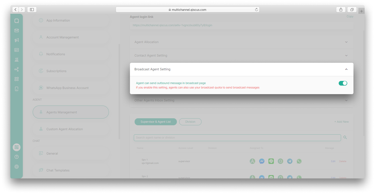Collapse the Broadcast Agent Setting section
The width and height of the screenshot is (375, 194).
[x=346, y=69]
